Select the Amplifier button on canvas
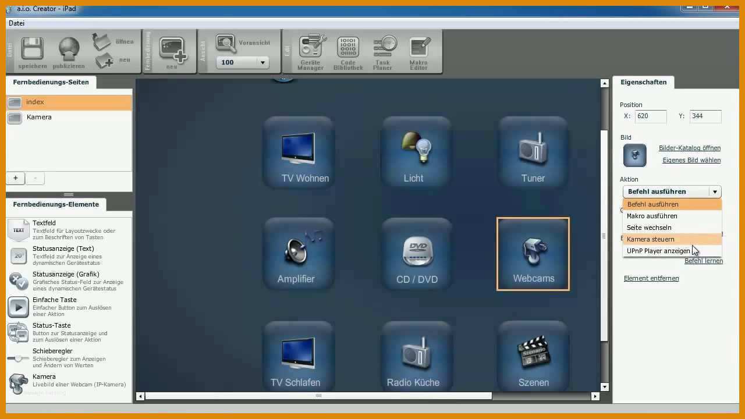Viewport: 745px width, 419px height. coord(299,254)
